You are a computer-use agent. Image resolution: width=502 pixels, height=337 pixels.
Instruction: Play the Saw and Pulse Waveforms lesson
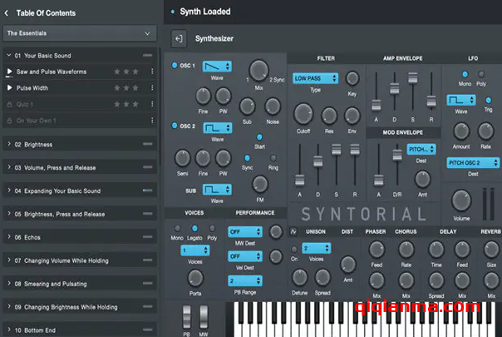[8, 72]
